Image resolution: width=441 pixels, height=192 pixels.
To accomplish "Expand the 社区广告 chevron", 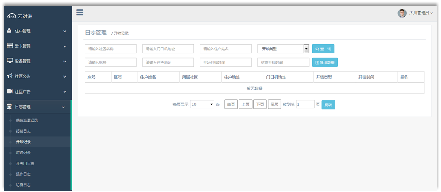I will point(65,92).
